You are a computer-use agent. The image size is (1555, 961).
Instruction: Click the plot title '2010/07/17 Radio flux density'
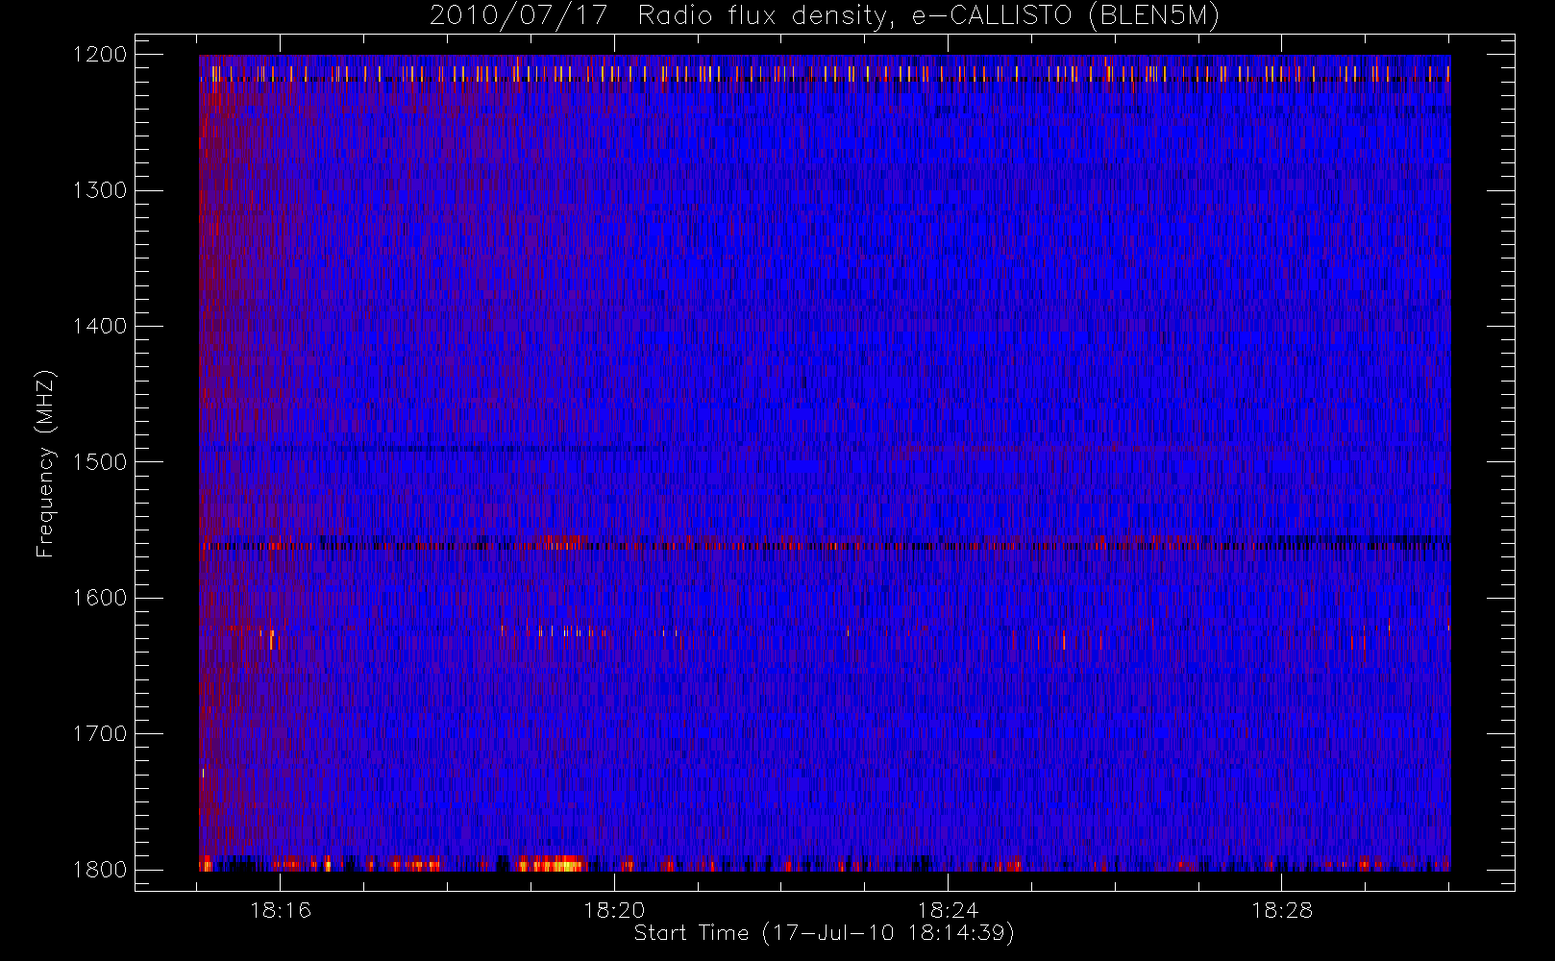coord(825,16)
